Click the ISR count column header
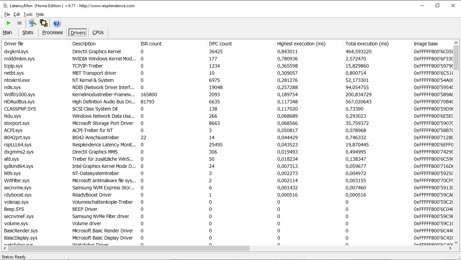Screen dimensions: 461x260 pyautogui.click(x=151, y=44)
